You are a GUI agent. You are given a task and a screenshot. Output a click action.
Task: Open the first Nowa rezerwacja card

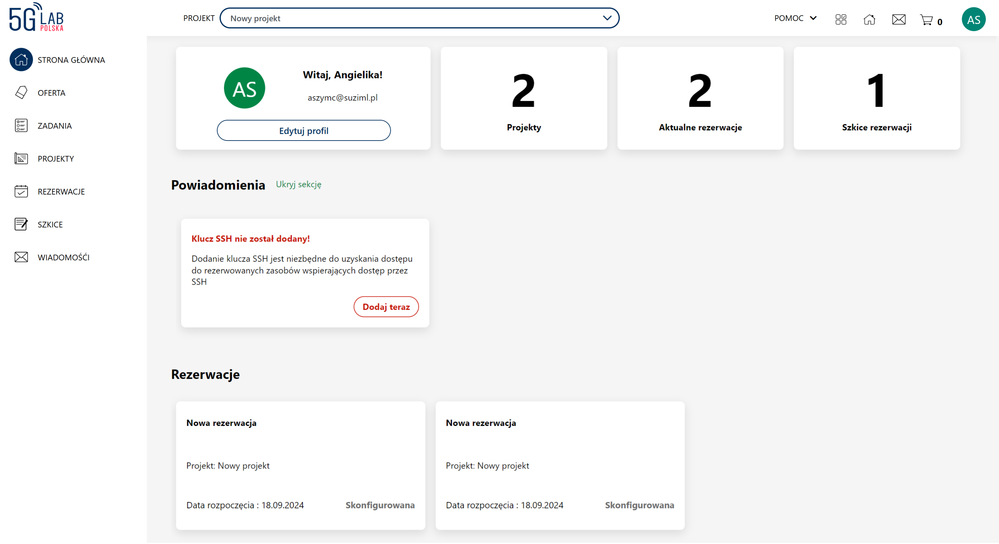click(x=301, y=465)
